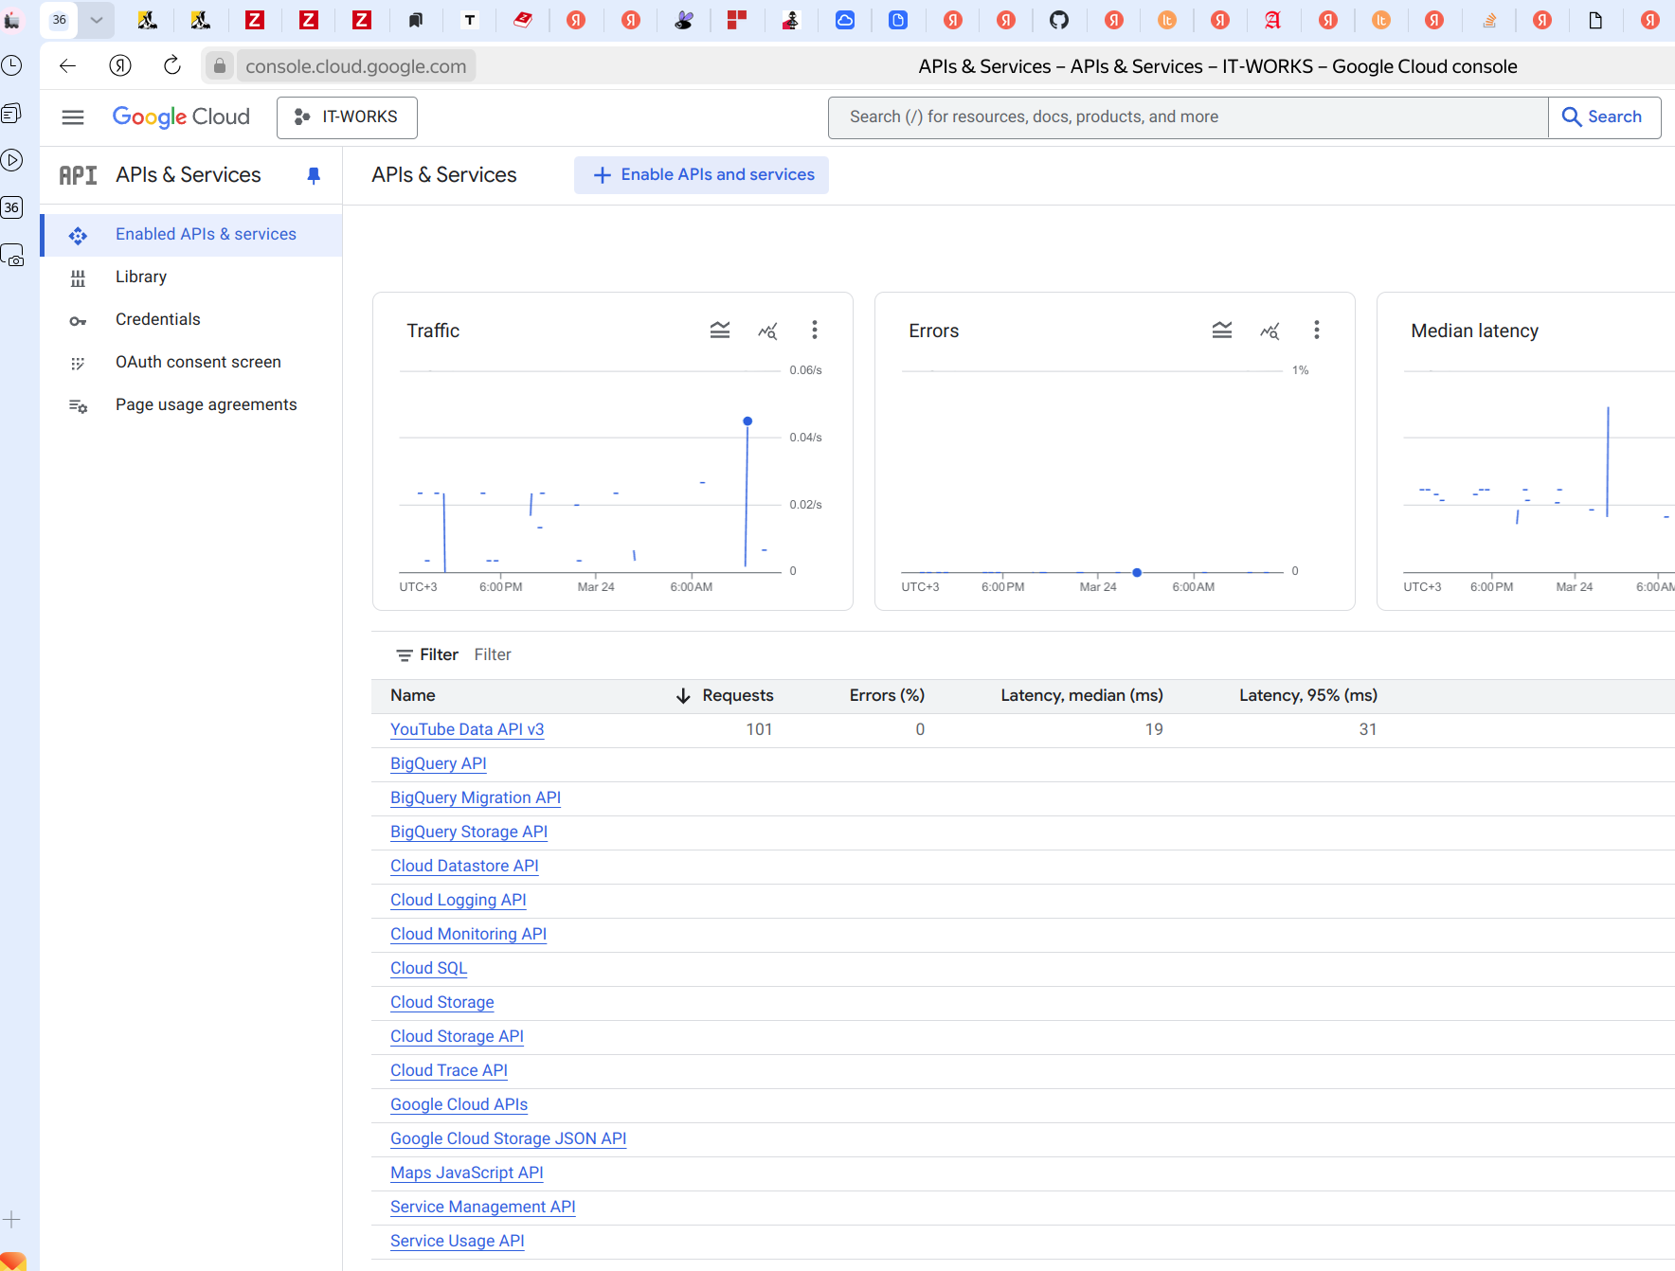Toggle legend on the Traffic chart

[720, 330]
